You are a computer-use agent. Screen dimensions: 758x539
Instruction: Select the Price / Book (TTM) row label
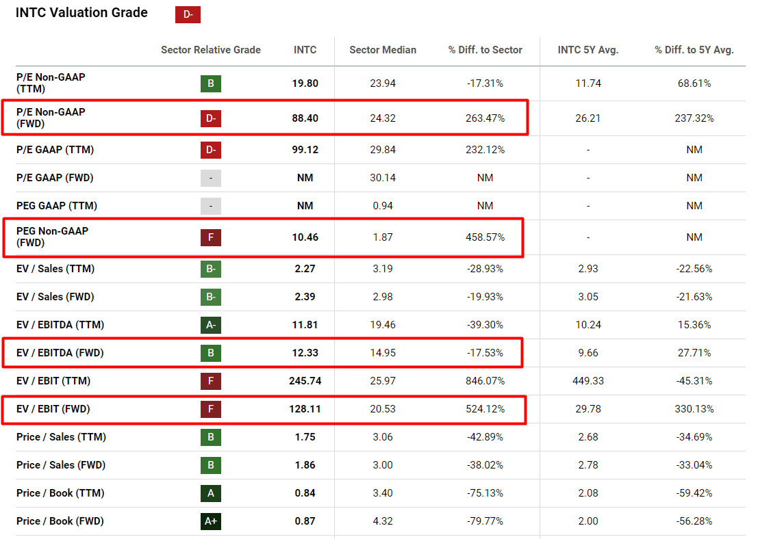click(x=60, y=492)
